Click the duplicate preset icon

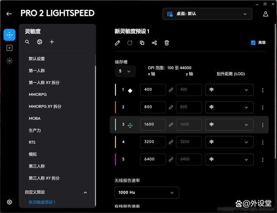click(x=142, y=43)
